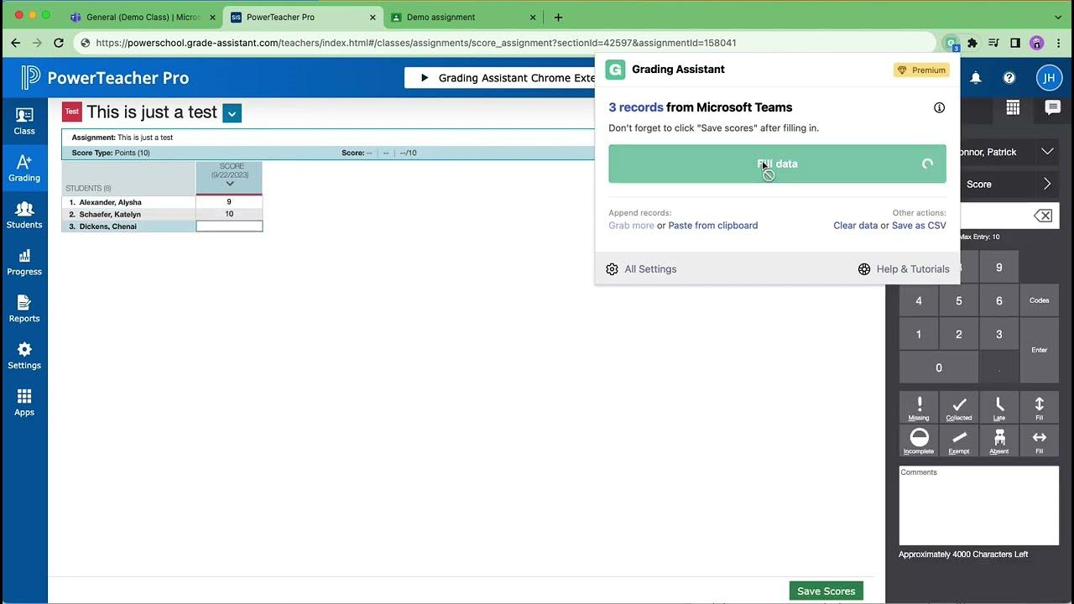
Task: Open the help question mark icon
Action: point(1009,78)
